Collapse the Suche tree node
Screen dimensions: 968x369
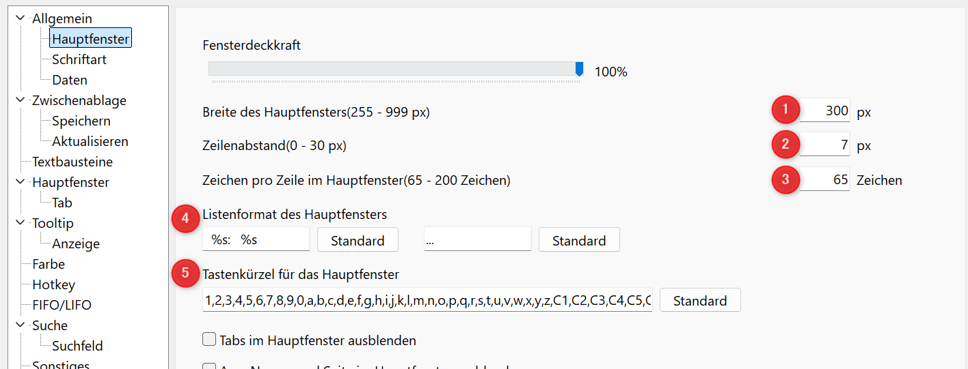pyautogui.click(x=20, y=325)
